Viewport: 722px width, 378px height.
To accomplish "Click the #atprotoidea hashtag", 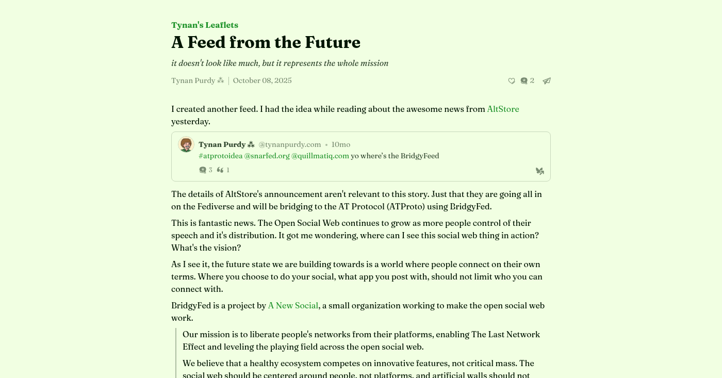I will (x=221, y=156).
